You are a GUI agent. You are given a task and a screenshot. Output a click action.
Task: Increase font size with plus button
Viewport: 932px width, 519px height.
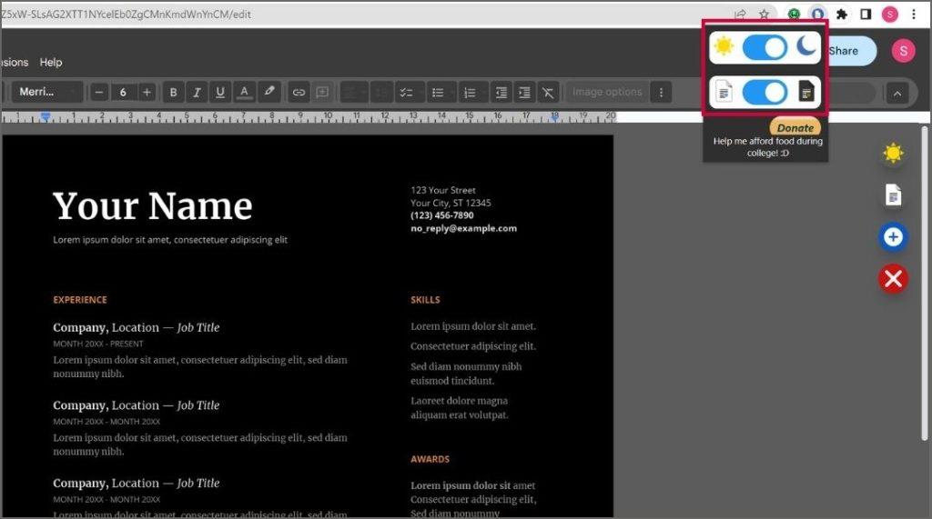coord(147,92)
